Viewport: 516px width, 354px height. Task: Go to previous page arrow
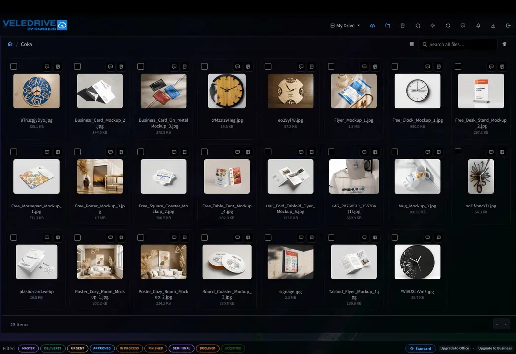[497, 324]
